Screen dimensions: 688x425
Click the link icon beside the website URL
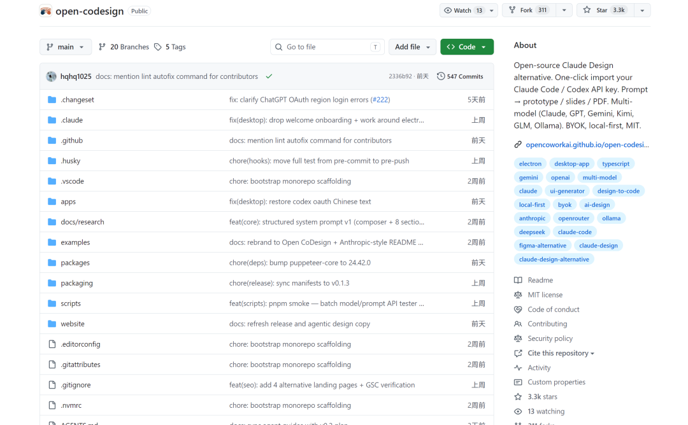click(x=518, y=144)
